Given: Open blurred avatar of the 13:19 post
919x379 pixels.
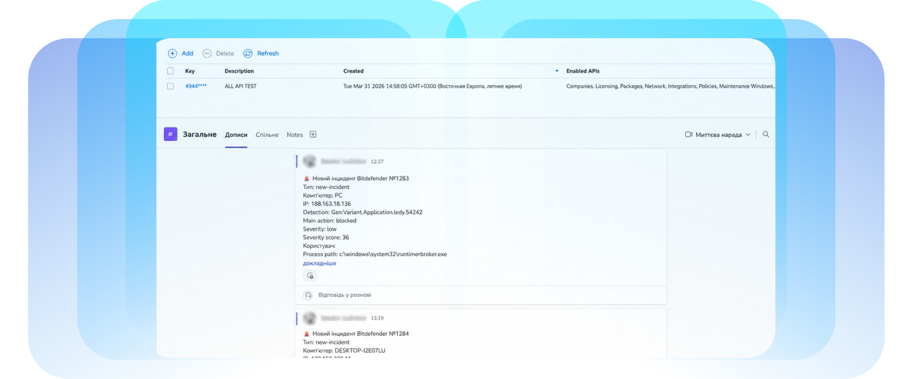Looking at the screenshot, I should 309,318.
